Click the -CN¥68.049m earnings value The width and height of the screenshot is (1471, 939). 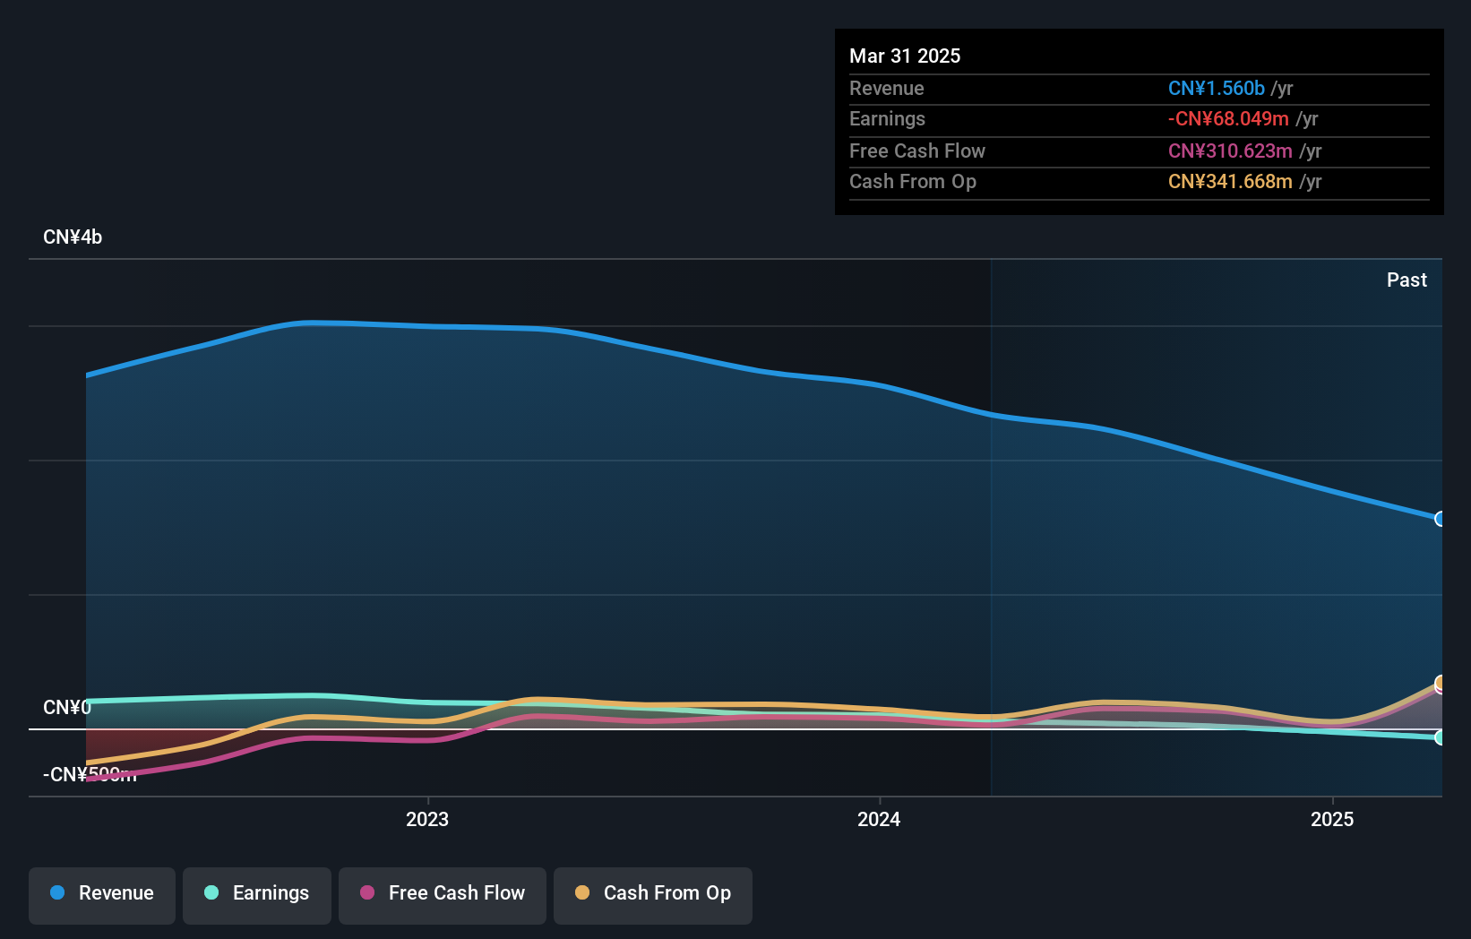pyautogui.click(x=1228, y=118)
